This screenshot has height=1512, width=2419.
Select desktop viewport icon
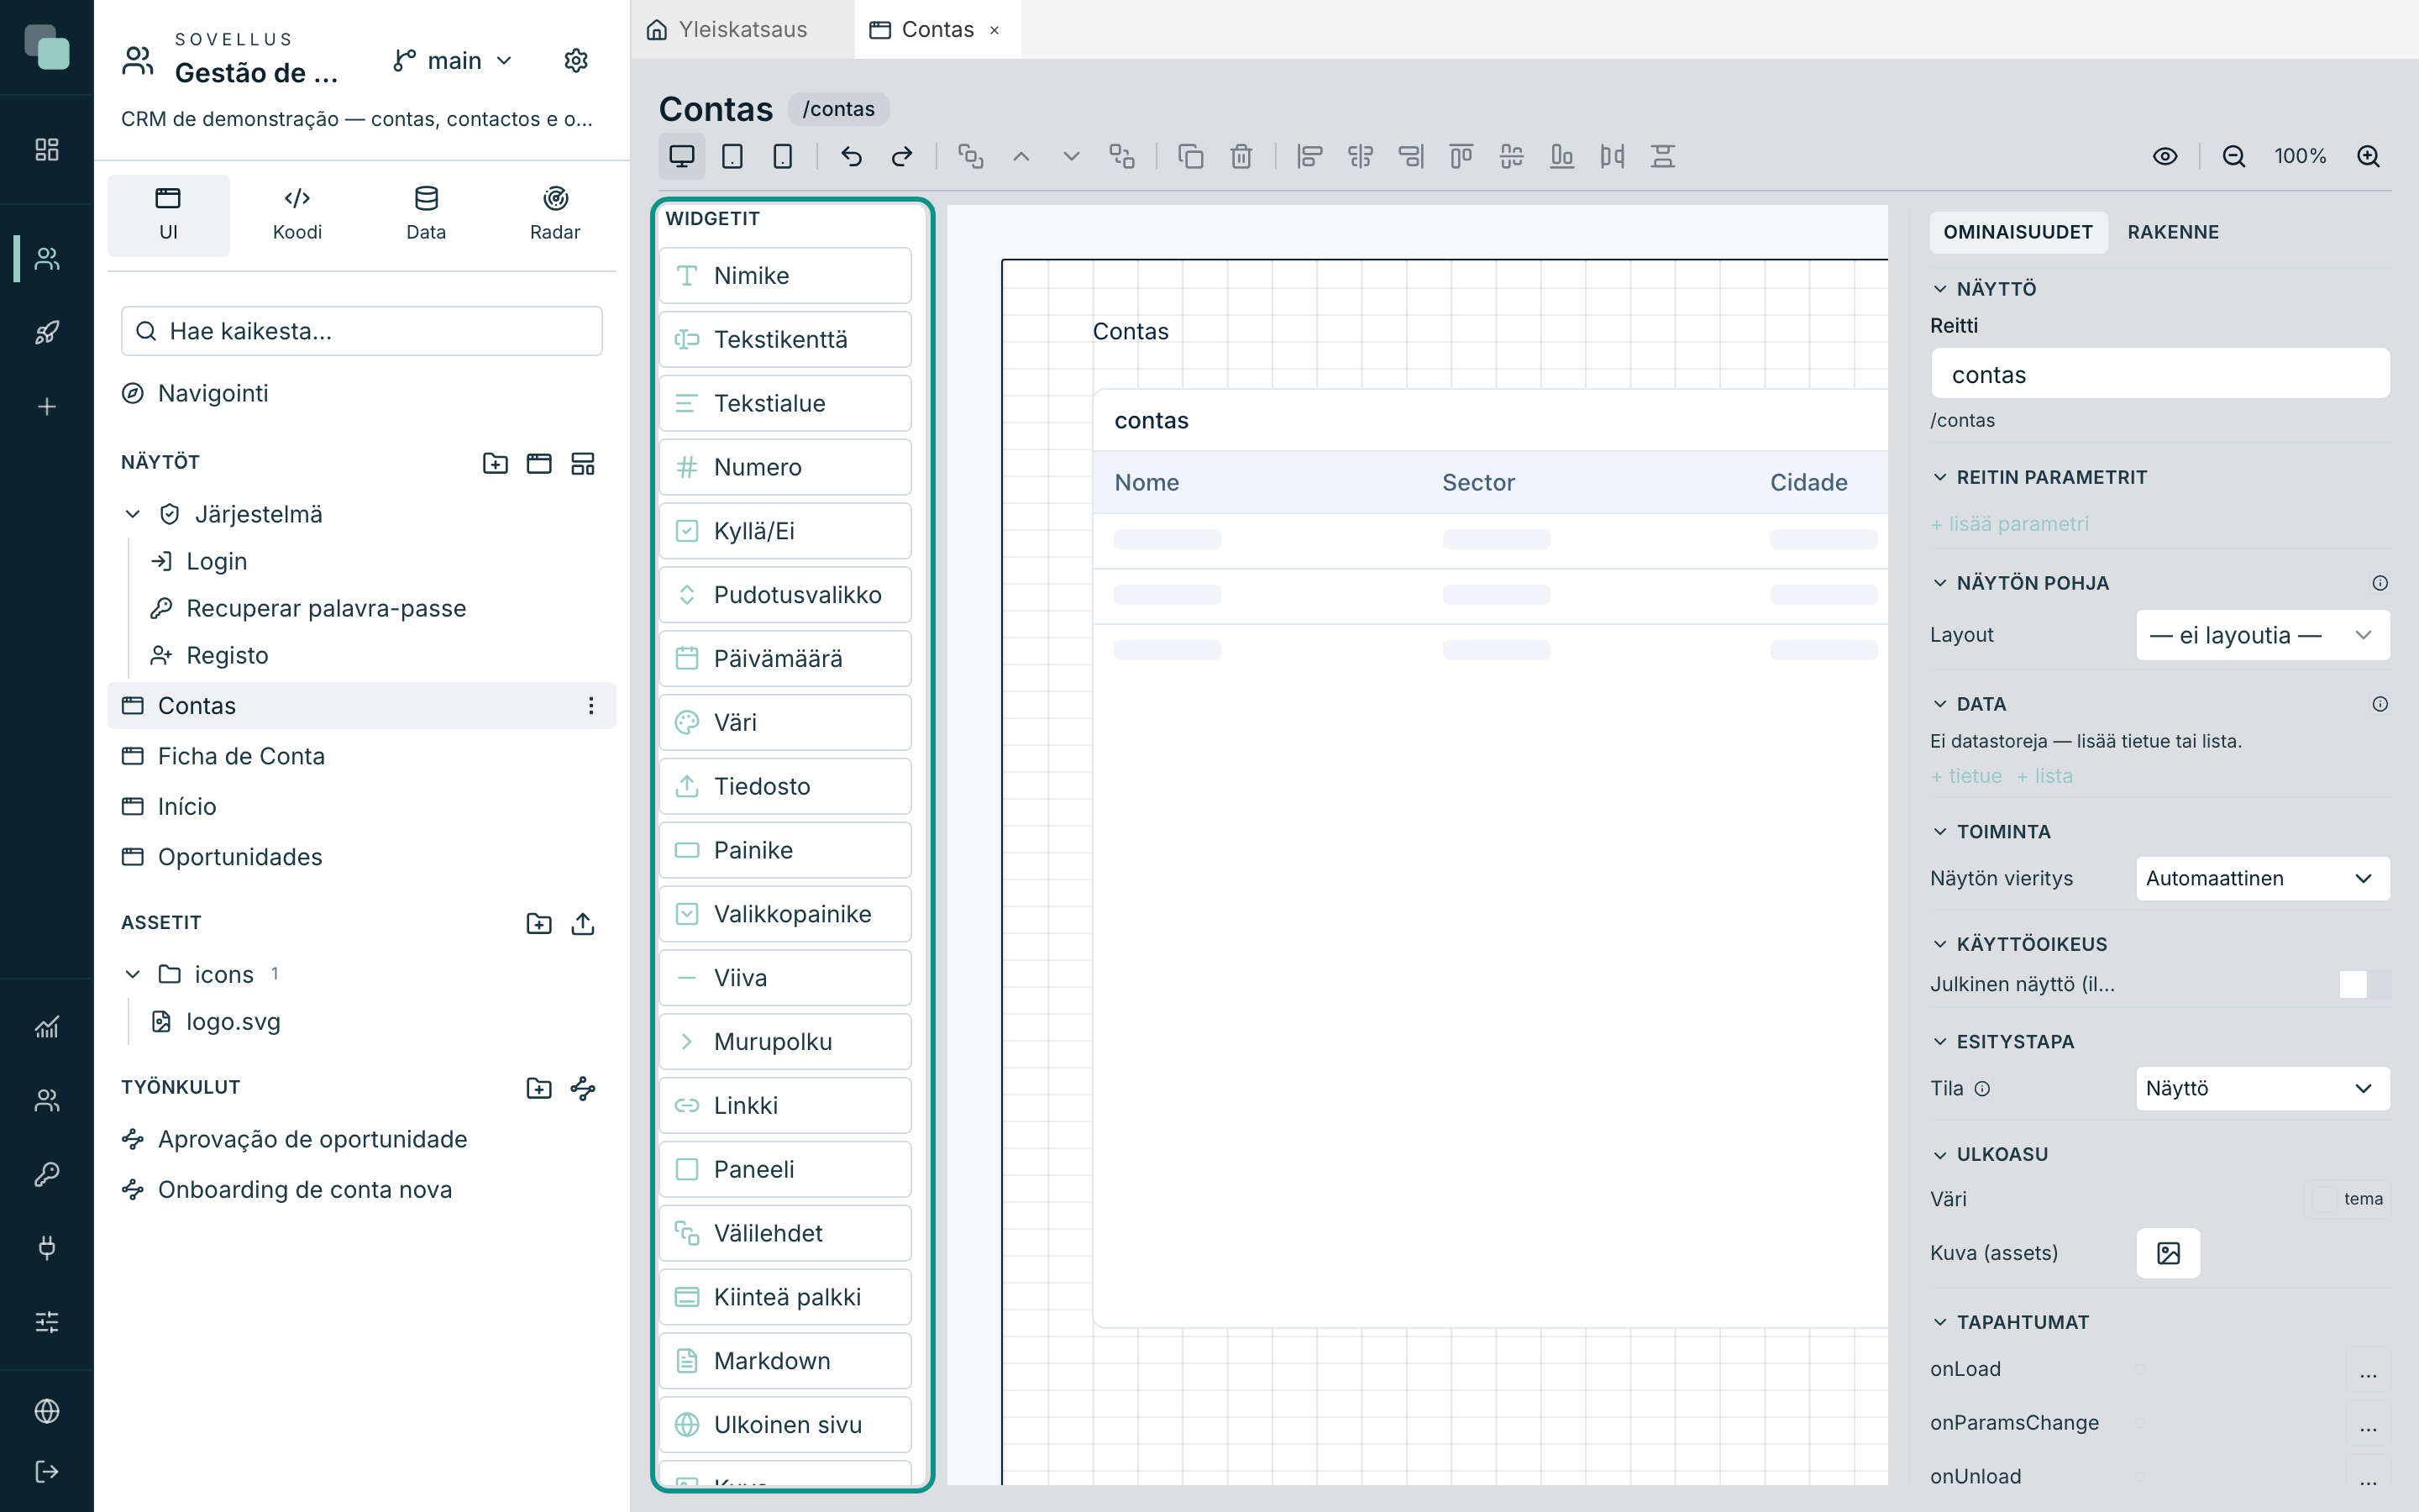[682, 156]
